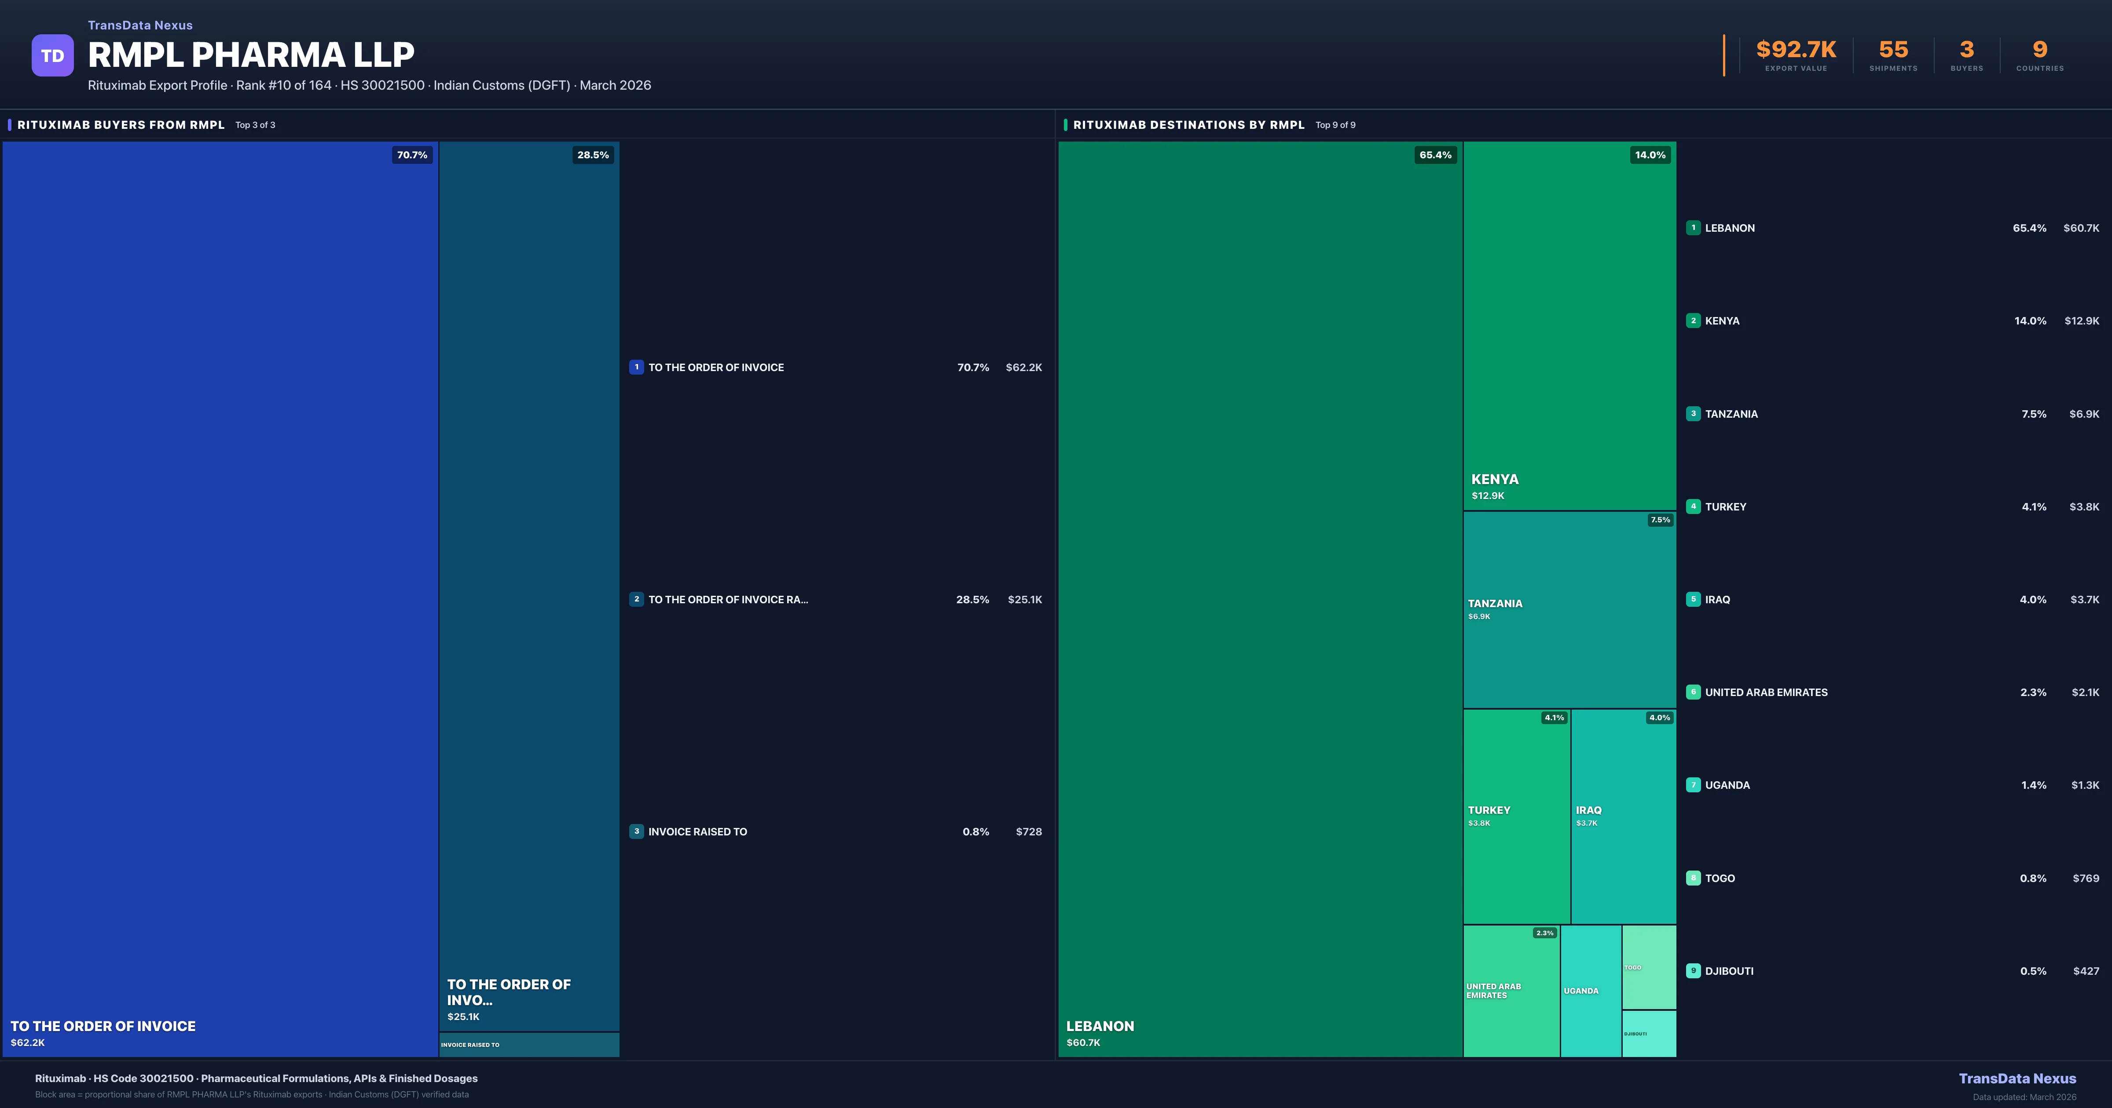Select the Kenya treemap block
Viewport: 2112px width, 1108px height.
(1569, 325)
